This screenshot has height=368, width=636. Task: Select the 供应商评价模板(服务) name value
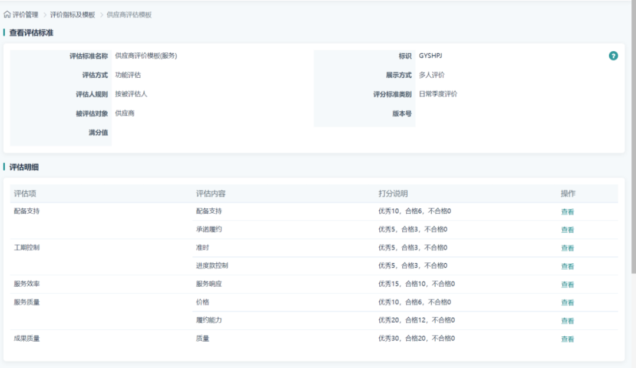[146, 56]
